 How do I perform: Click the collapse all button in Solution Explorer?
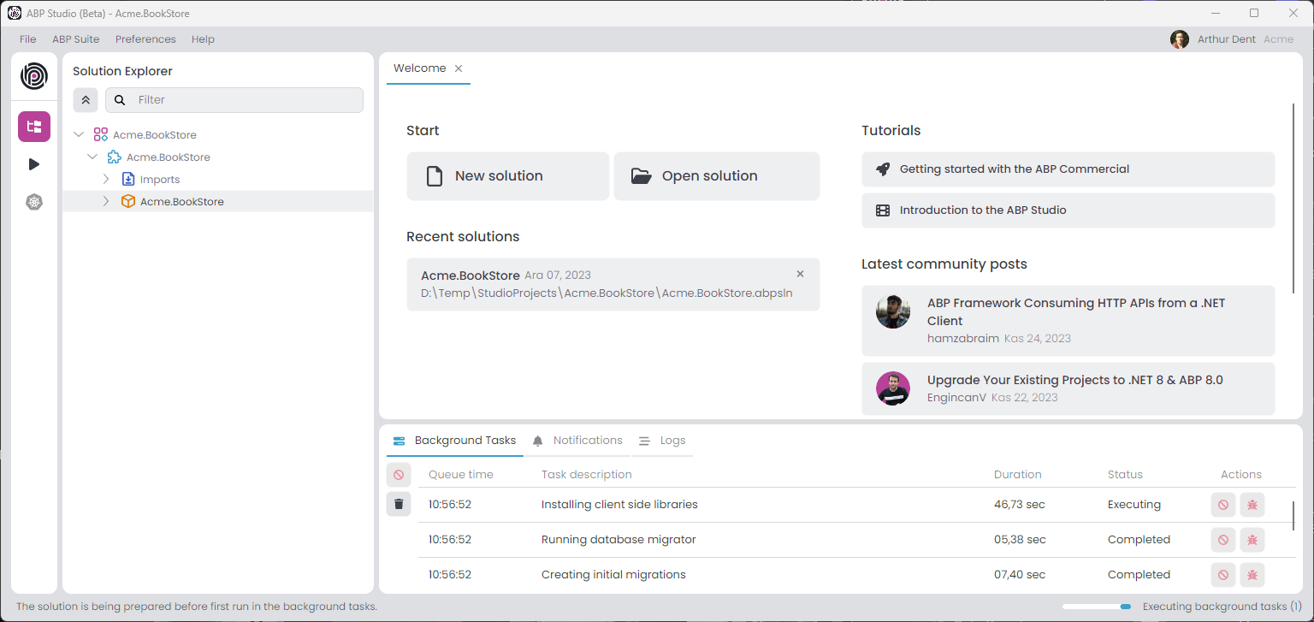86,100
